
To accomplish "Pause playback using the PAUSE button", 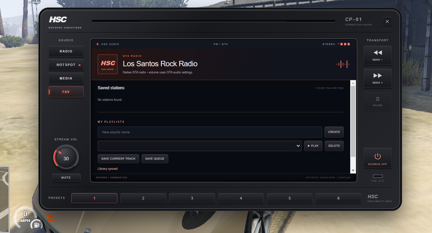I will pyautogui.click(x=378, y=101).
